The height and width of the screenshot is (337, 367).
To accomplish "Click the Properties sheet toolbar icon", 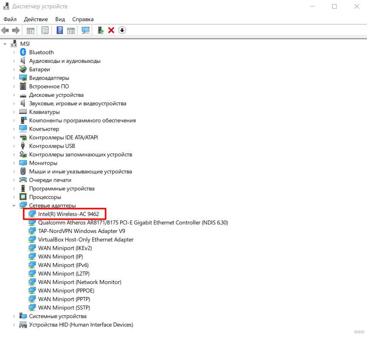I will point(45,30).
